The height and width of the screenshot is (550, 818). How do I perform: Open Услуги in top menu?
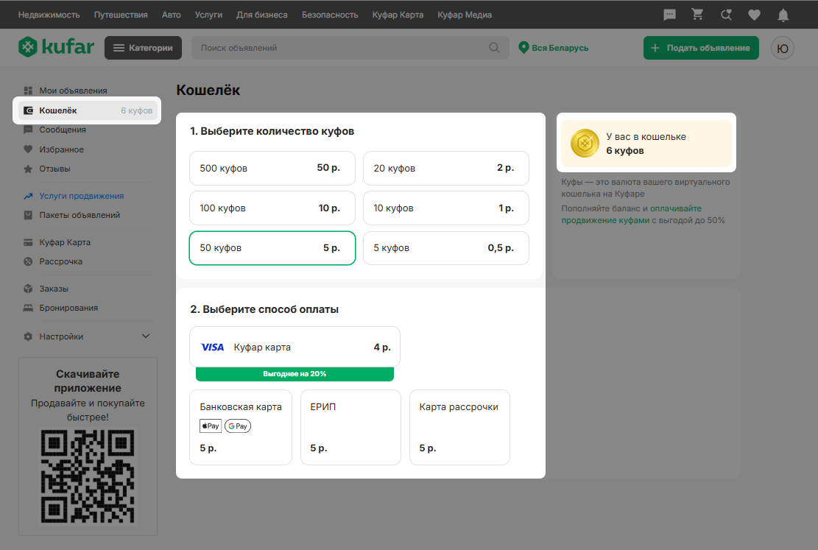pyautogui.click(x=208, y=15)
